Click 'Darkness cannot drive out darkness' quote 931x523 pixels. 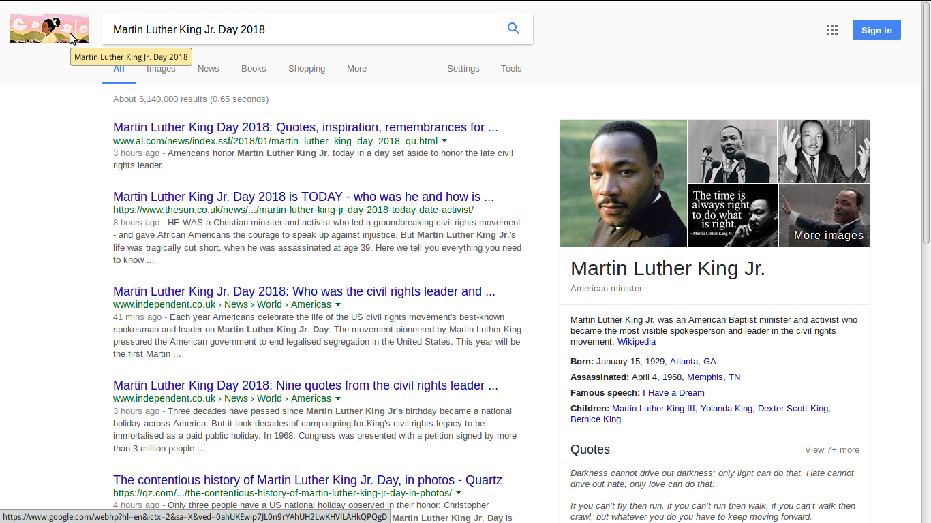[712, 479]
